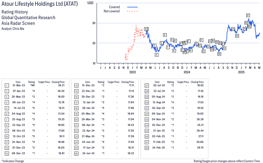Click the closing price '18.94'
The image size is (263, 163).
click(131, 114)
